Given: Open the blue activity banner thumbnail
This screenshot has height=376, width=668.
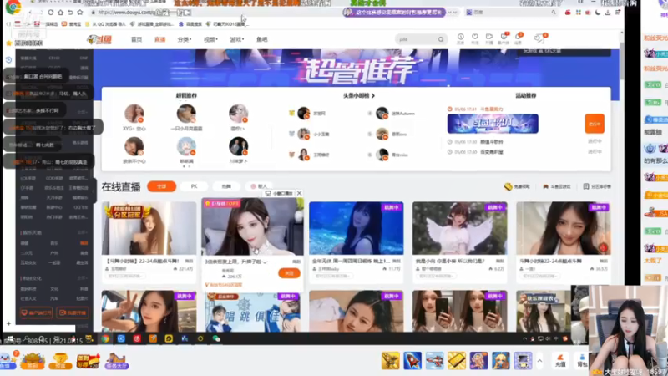Looking at the screenshot, I should (x=493, y=124).
